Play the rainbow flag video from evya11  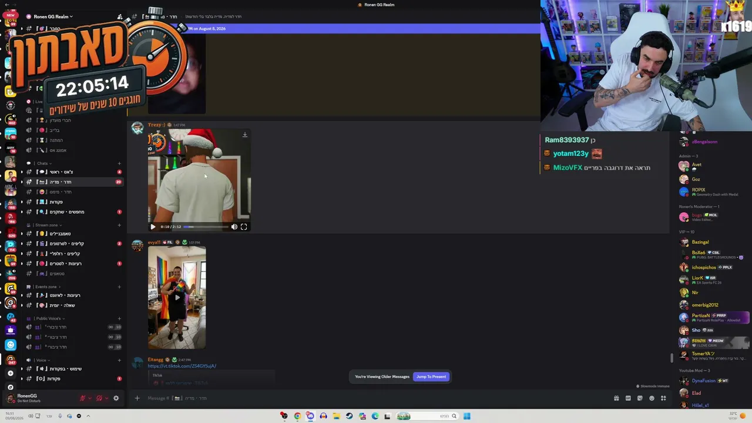177,297
